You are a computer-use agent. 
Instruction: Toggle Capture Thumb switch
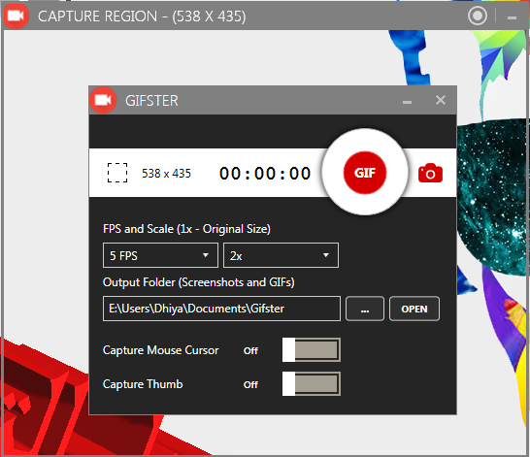click(x=312, y=383)
